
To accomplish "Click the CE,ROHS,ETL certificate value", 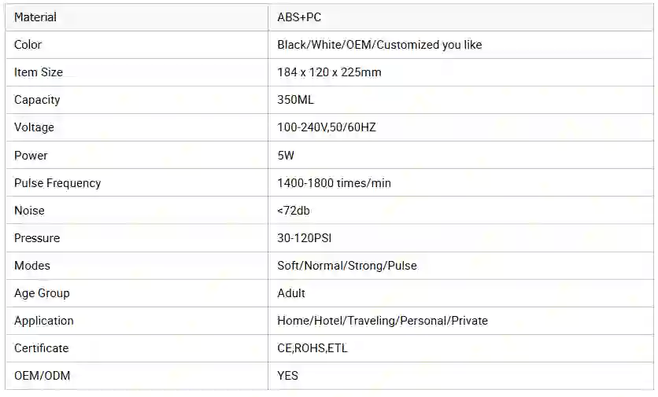I will point(312,348).
